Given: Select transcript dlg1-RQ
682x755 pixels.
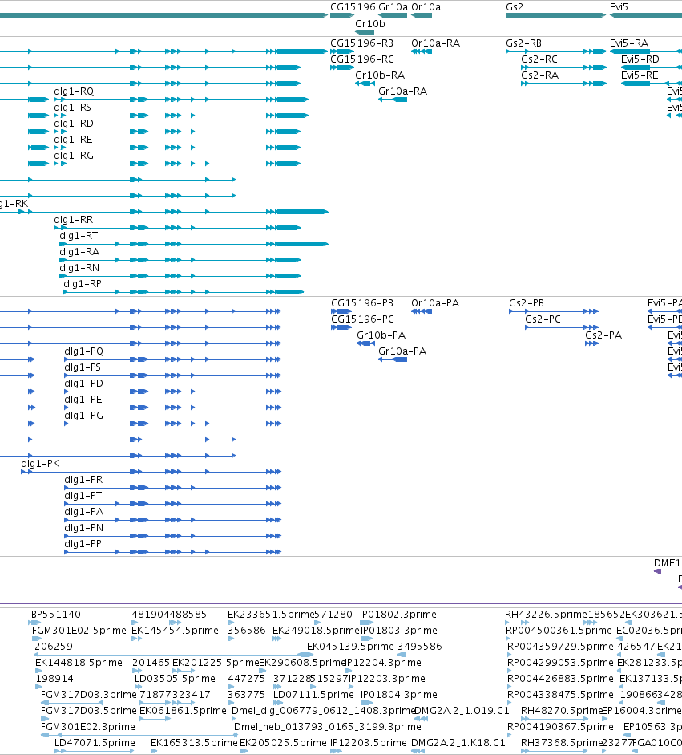Looking at the screenshot, I should 74,91.
